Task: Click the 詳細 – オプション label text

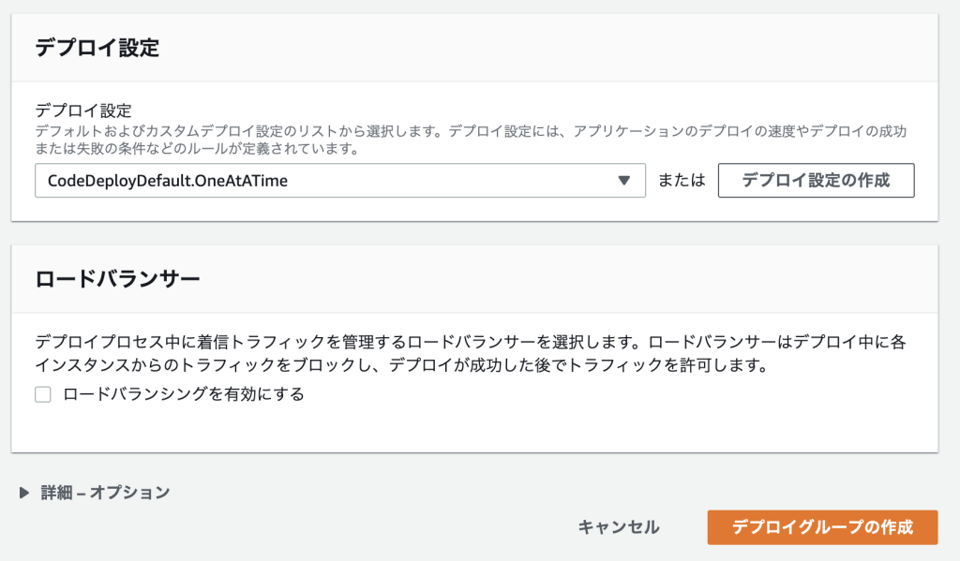Action: coord(105,493)
